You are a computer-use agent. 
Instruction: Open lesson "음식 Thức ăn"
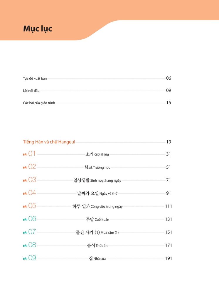97,245
